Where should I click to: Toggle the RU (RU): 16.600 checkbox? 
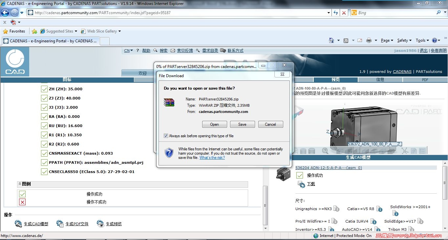point(44,126)
